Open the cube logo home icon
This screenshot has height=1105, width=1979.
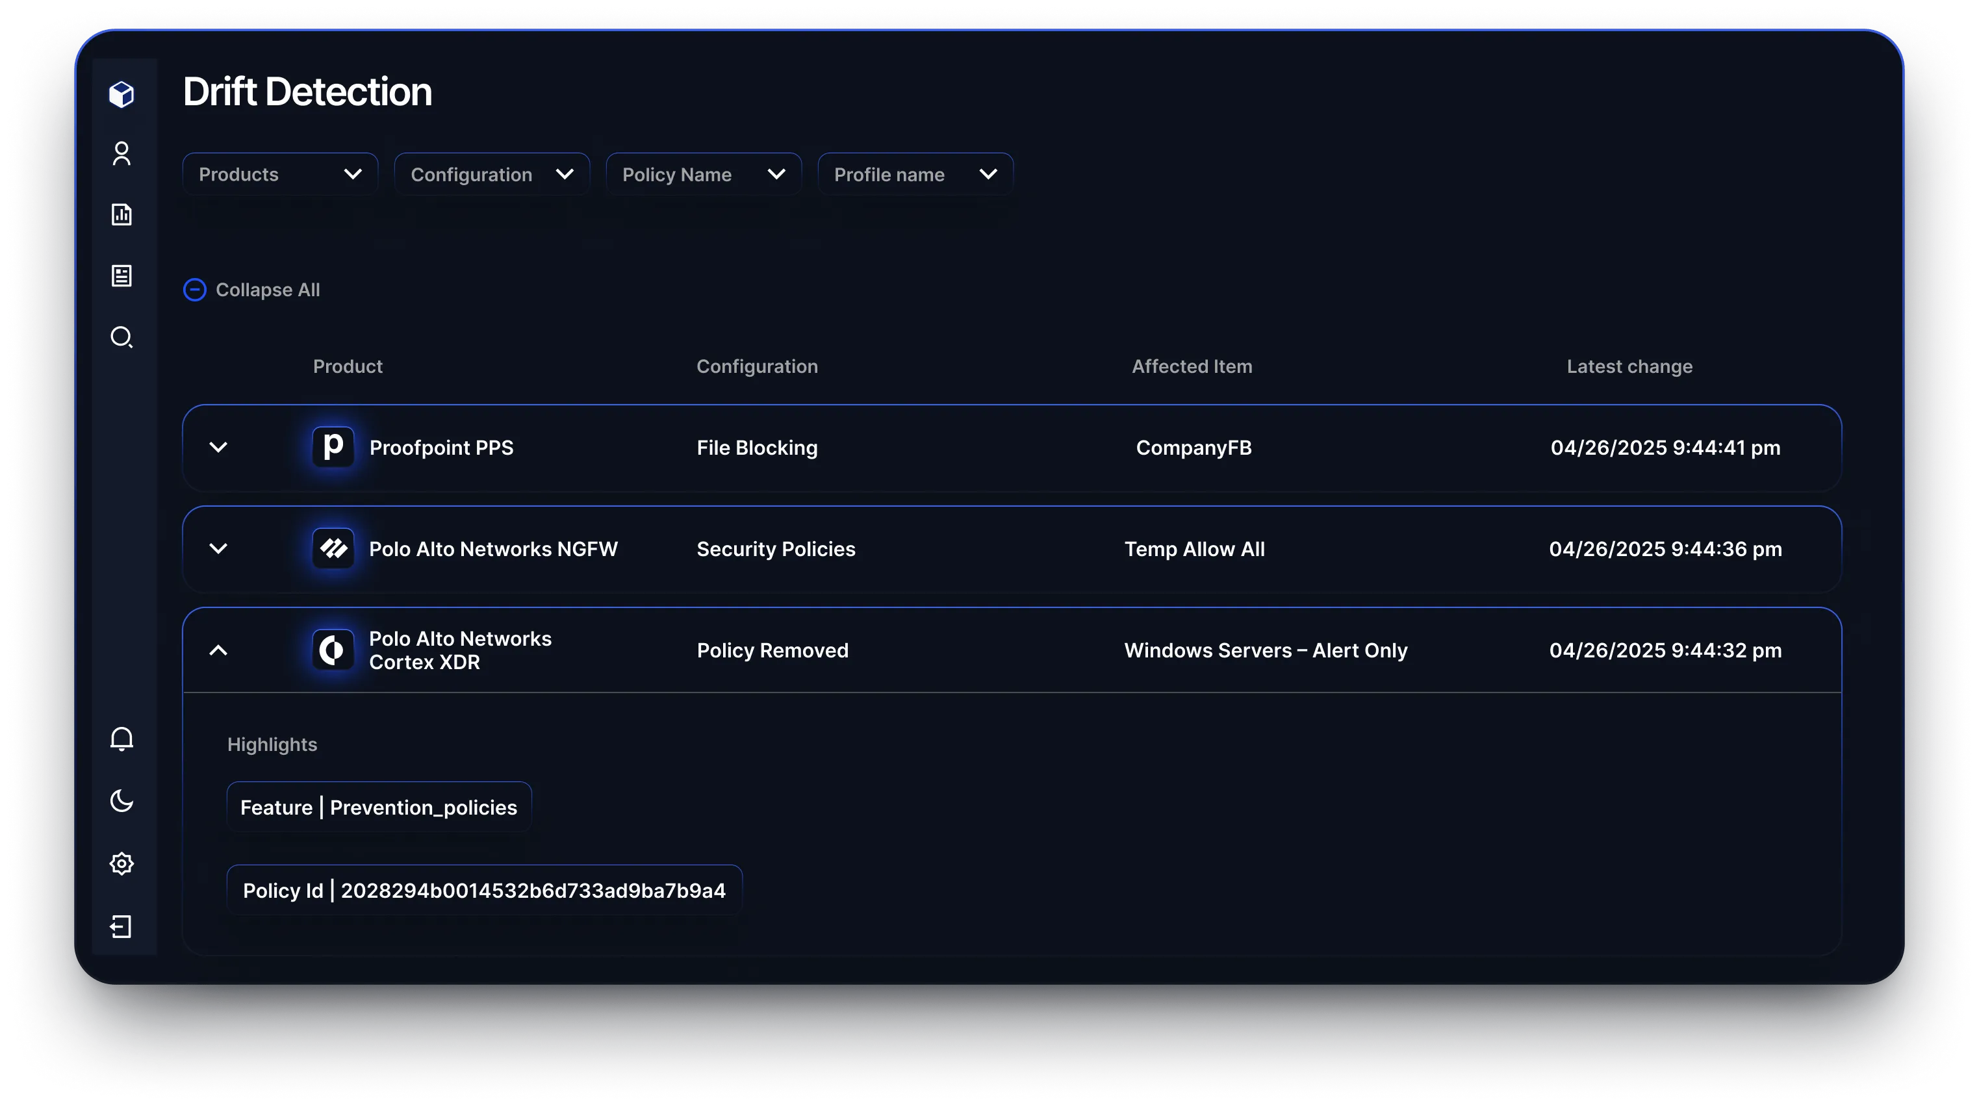[x=121, y=94]
